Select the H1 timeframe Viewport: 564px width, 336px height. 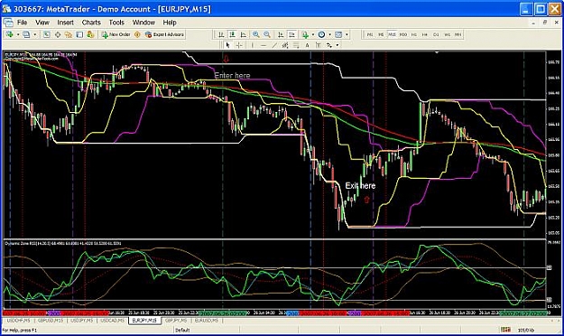[413, 34]
